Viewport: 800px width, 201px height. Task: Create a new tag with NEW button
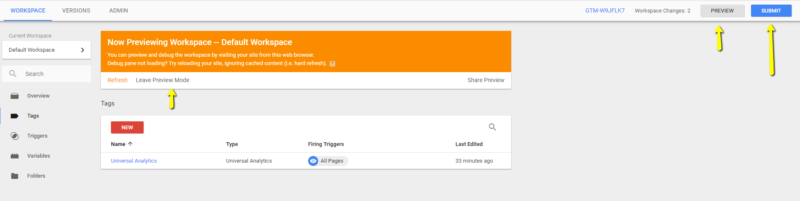click(127, 128)
